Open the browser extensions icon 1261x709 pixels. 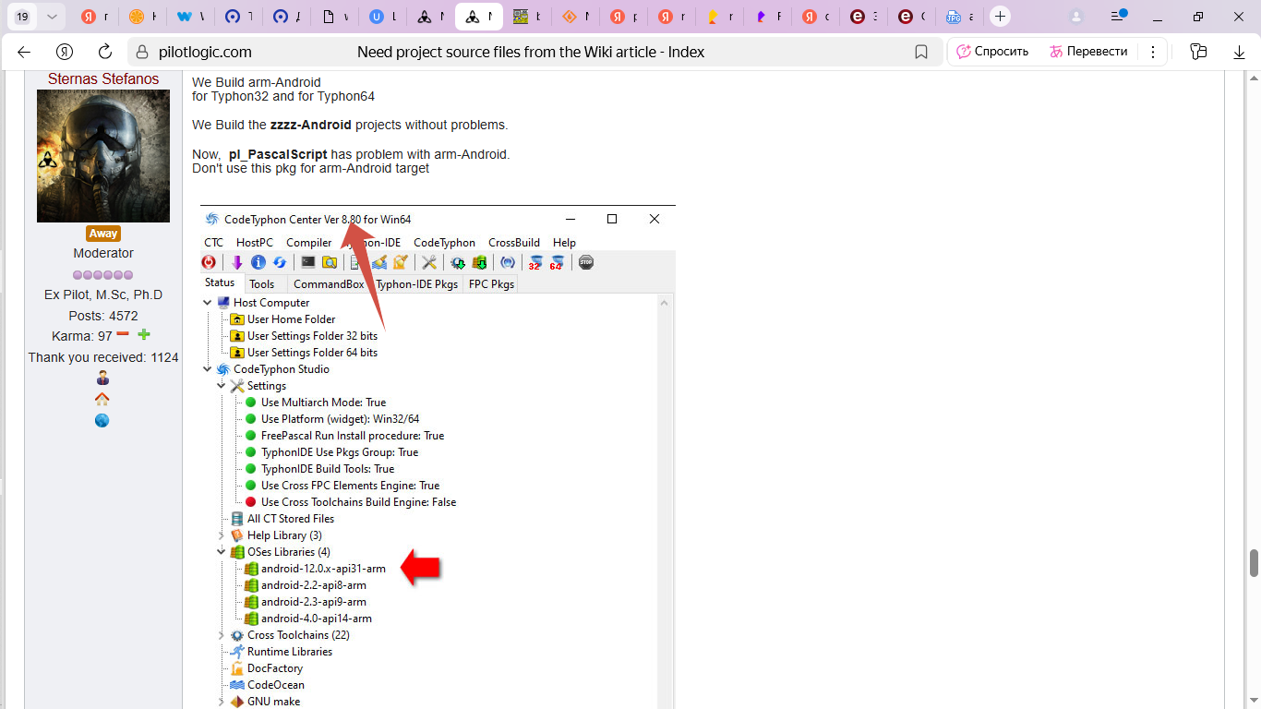1198,52
